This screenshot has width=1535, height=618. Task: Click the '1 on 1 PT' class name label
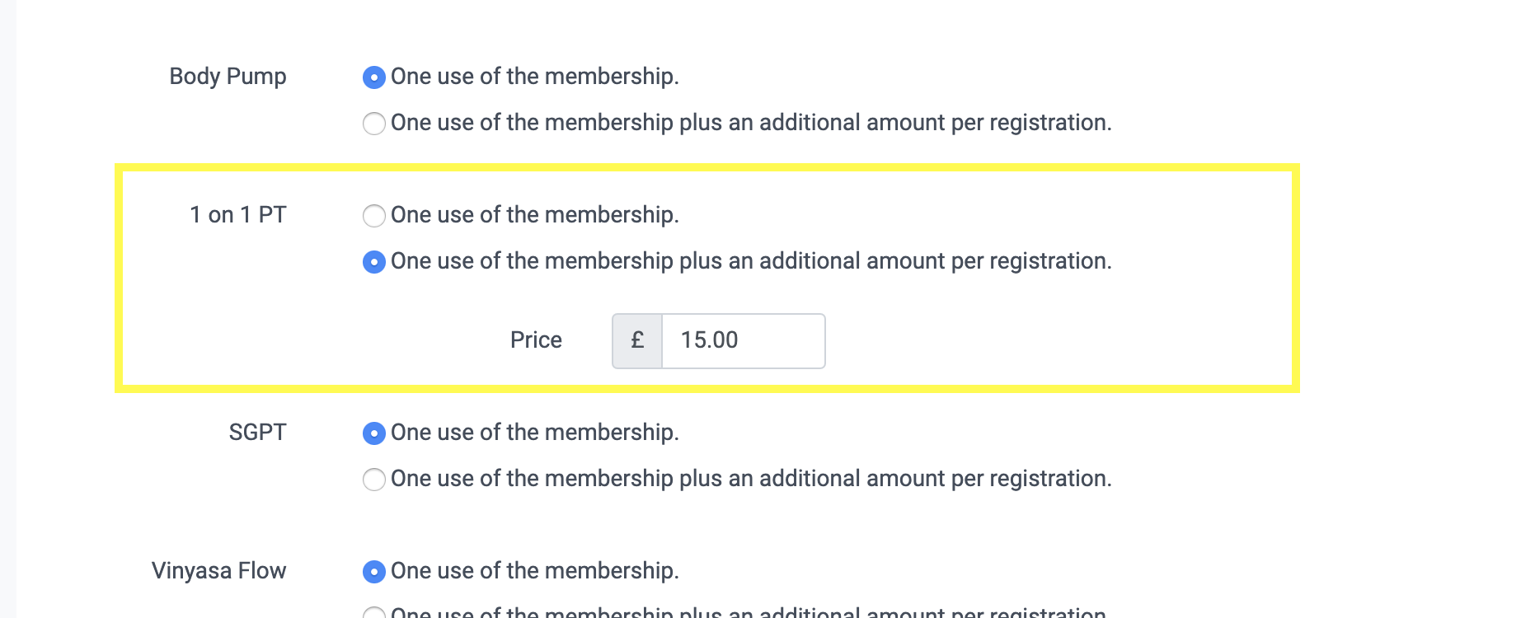[x=237, y=215]
